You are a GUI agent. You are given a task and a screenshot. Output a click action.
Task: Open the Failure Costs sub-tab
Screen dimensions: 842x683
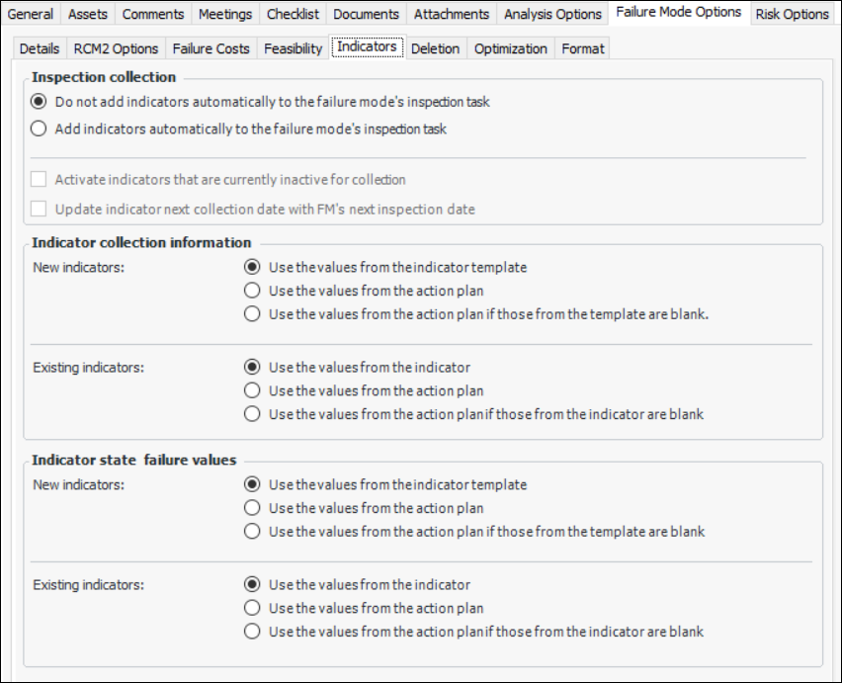pyautogui.click(x=210, y=48)
